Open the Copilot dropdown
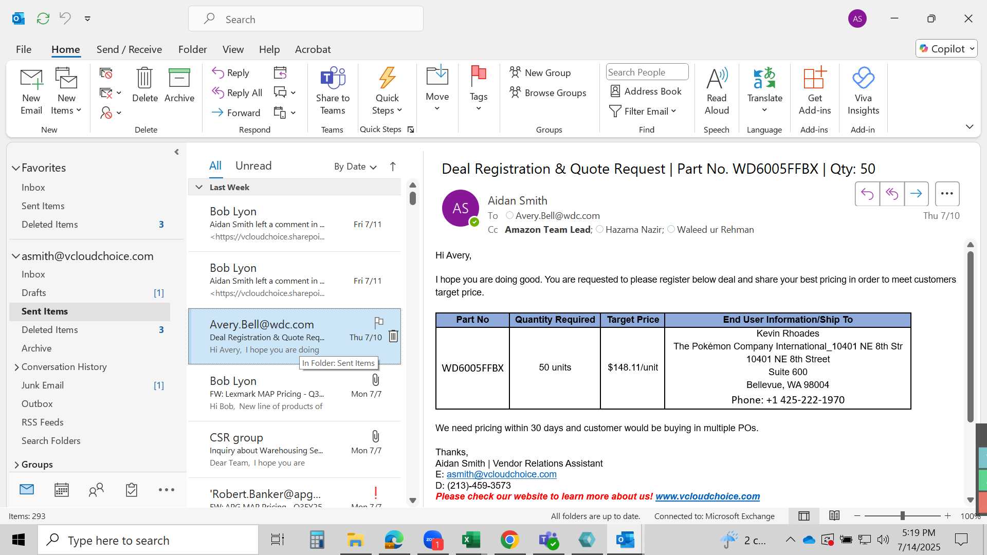This screenshot has width=987, height=555. [x=946, y=49]
